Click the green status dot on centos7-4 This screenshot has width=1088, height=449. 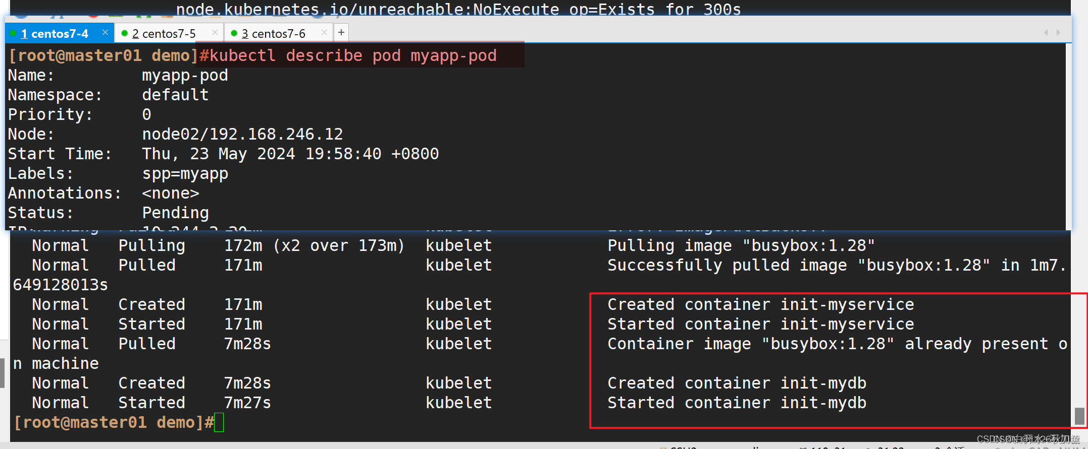coord(14,34)
